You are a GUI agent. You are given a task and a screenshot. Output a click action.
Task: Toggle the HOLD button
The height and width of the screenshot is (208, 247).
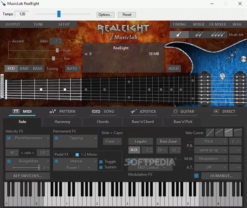tap(174, 69)
